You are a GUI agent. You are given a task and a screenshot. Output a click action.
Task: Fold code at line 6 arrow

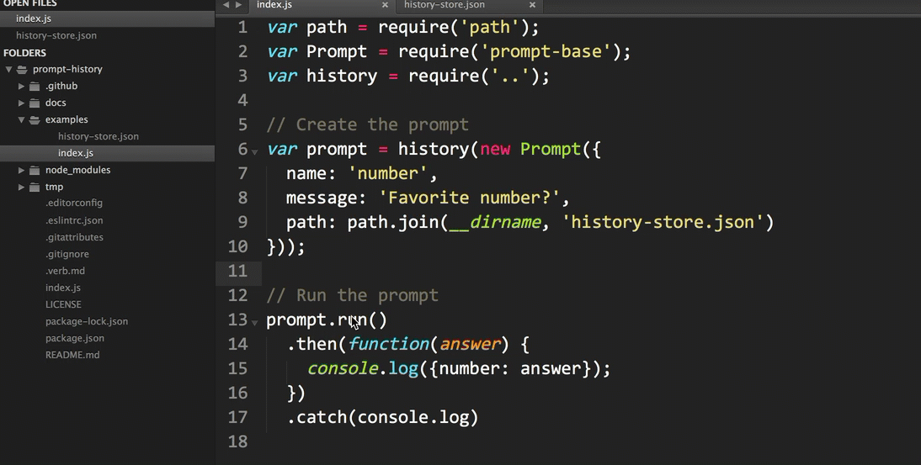pyautogui.click(x=255, y=152)
